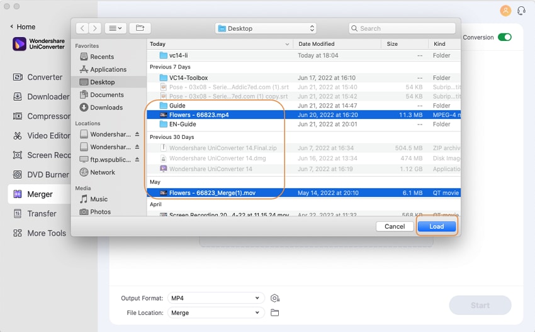Open the Screen Recorder icon

18,155
